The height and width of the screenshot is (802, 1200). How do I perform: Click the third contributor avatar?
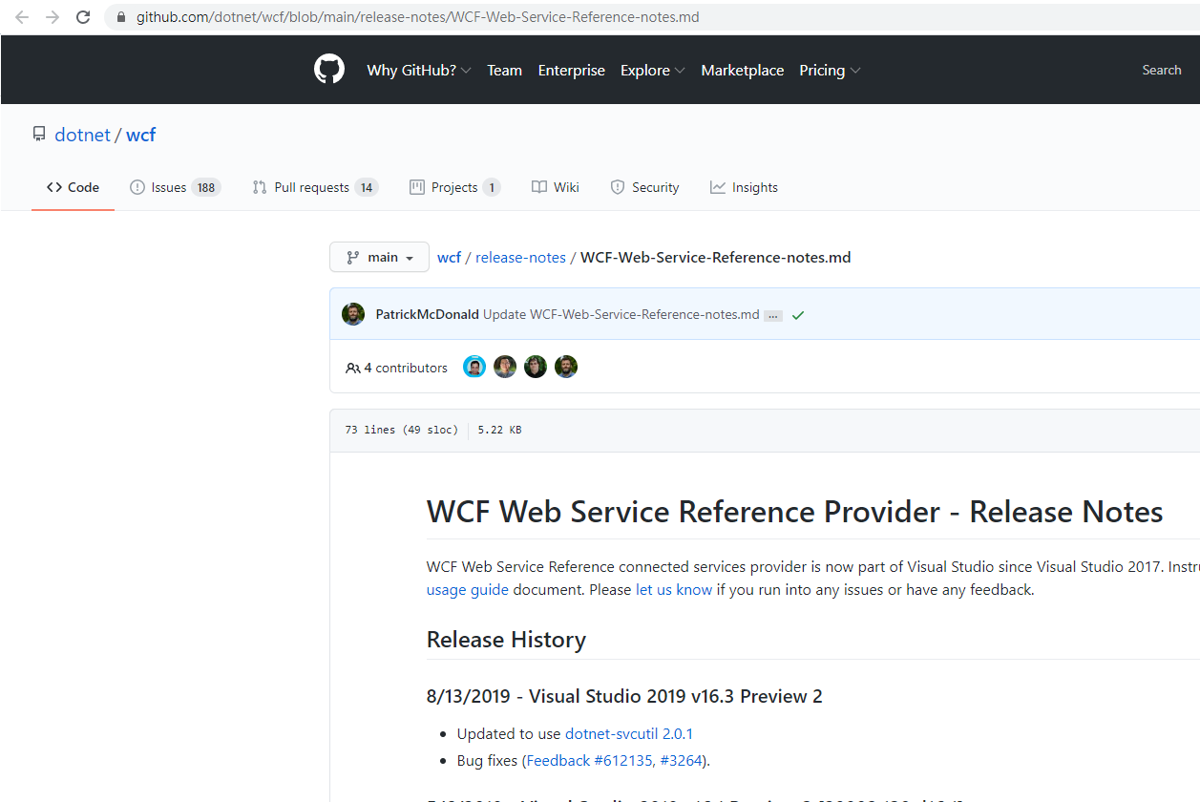[x=536, y=367]
